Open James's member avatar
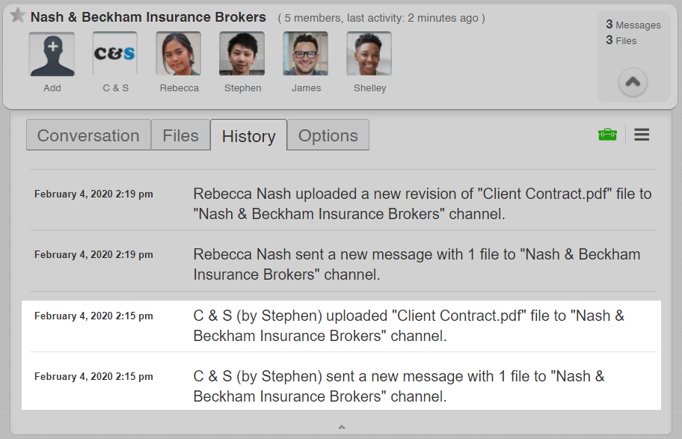Screen dimensions: 682x439 click(306, 54)
